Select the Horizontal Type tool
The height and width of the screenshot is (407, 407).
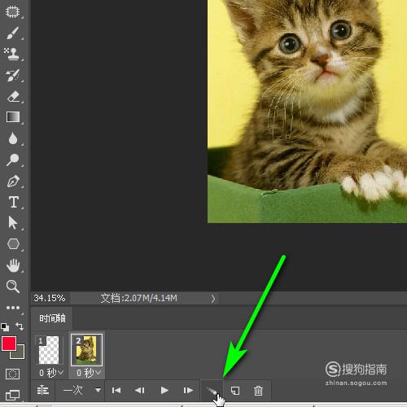point(14,202)
